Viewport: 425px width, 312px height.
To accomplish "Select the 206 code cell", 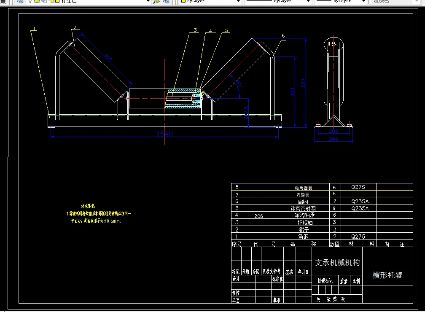I will [x=258, y=216].
